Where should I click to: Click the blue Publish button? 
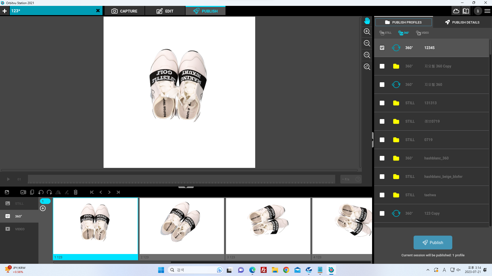click(x=433, y=243)
